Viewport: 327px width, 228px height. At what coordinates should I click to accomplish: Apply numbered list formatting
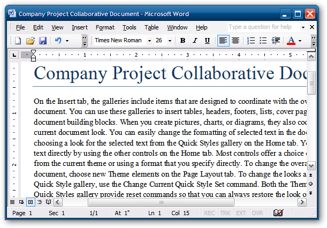pyautogui.click(x=251, y=41)
